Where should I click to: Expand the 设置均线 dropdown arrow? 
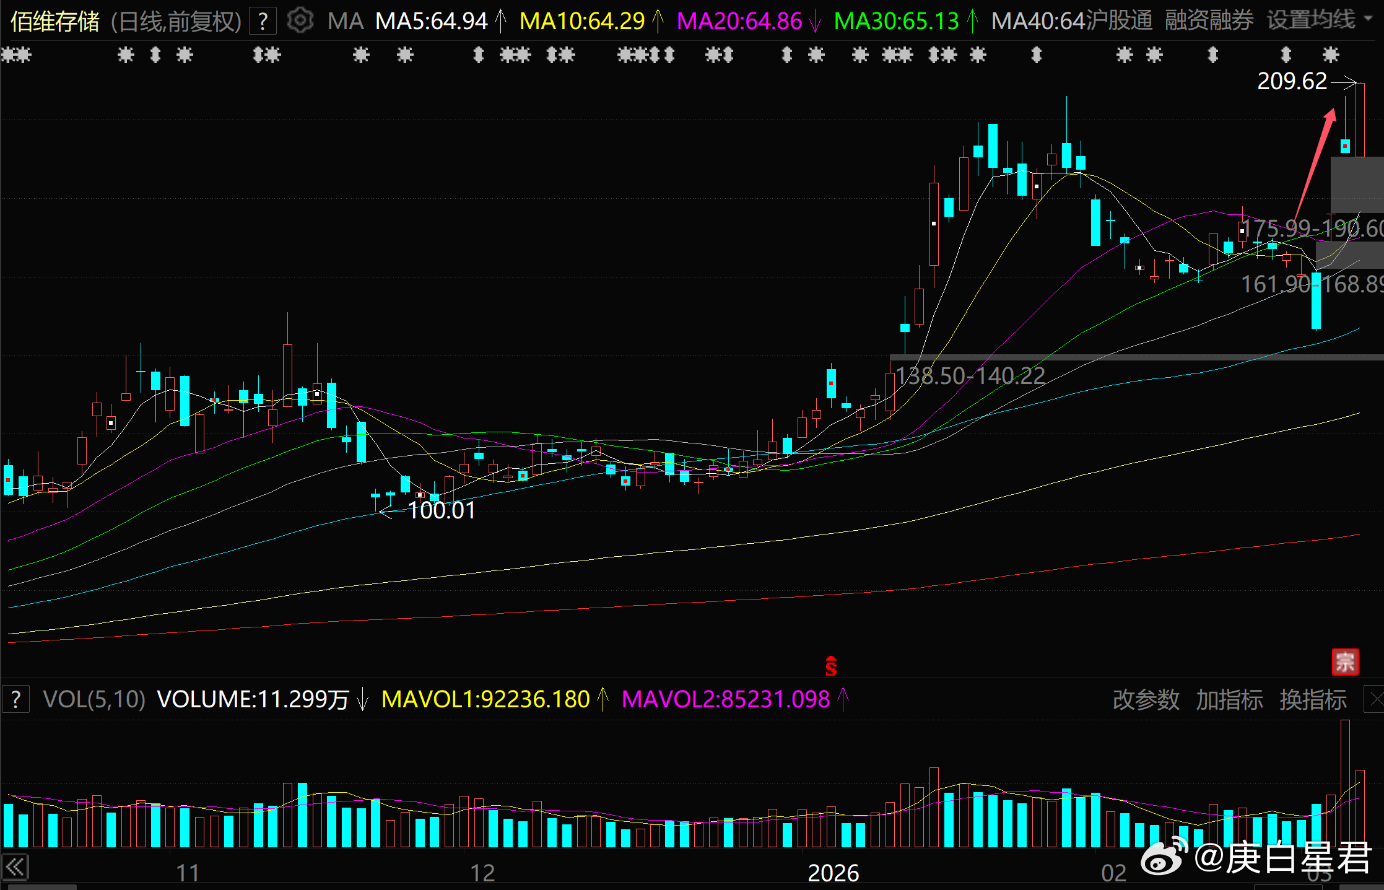click(x=1369, y=19)
